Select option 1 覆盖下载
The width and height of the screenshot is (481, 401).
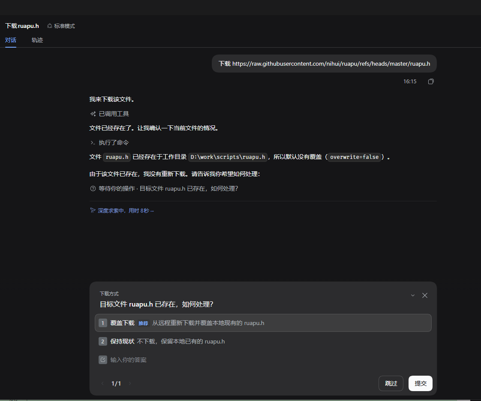point(263,323)
